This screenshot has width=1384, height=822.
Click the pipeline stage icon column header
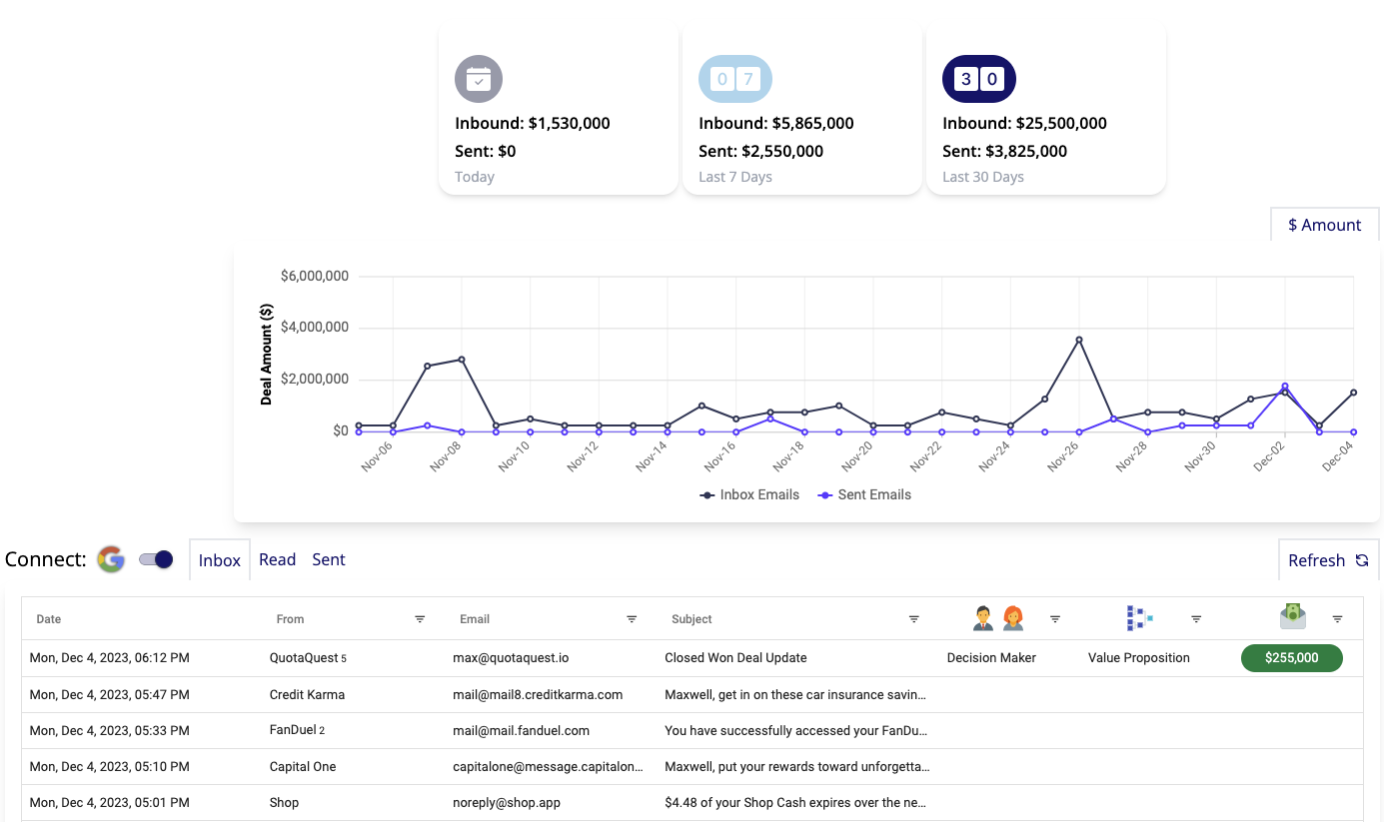click(x=1139, y=619)
